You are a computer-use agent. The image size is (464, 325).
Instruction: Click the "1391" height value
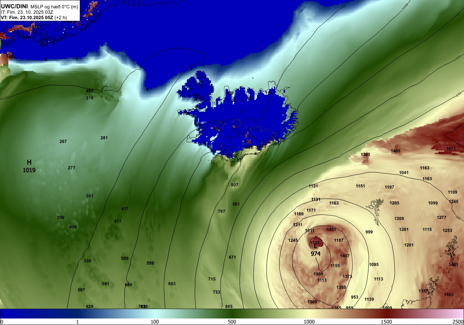coord(365,155)
